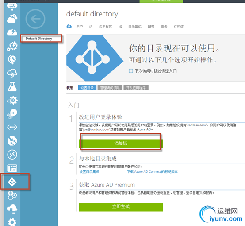Open the flask Machine Learning icon

[12, 86]
